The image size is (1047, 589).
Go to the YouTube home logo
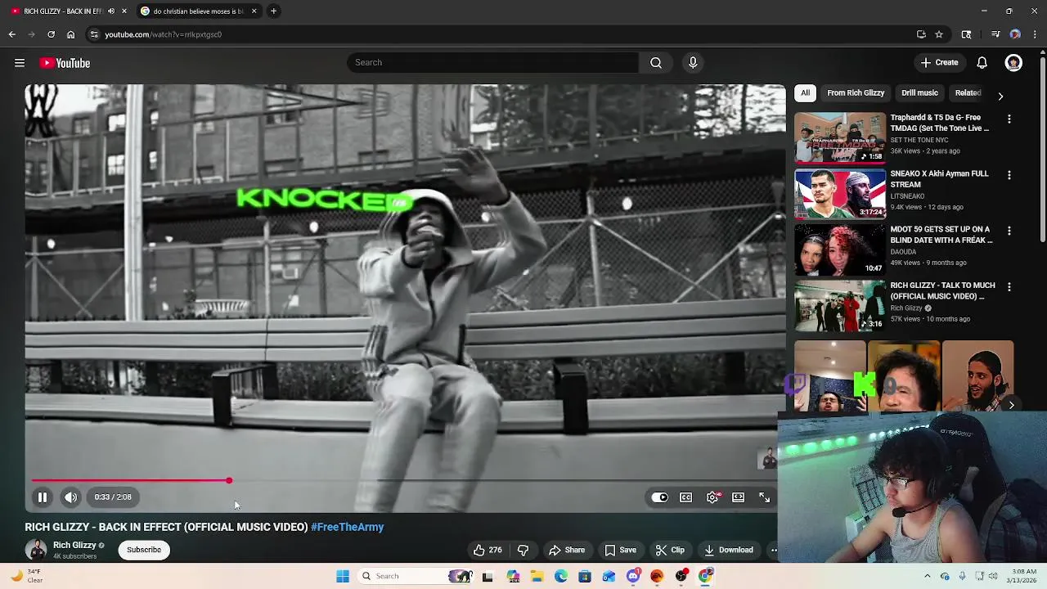[x=65, y=63]
